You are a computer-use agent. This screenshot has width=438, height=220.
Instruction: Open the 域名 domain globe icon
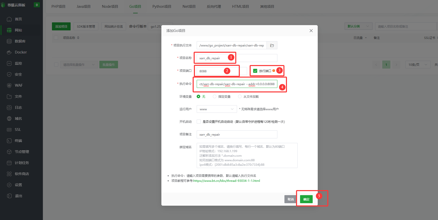(9, 119)
